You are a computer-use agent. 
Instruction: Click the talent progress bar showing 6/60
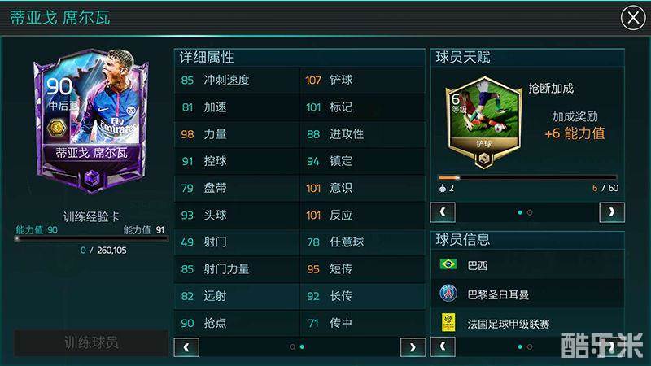click(528, 177)
